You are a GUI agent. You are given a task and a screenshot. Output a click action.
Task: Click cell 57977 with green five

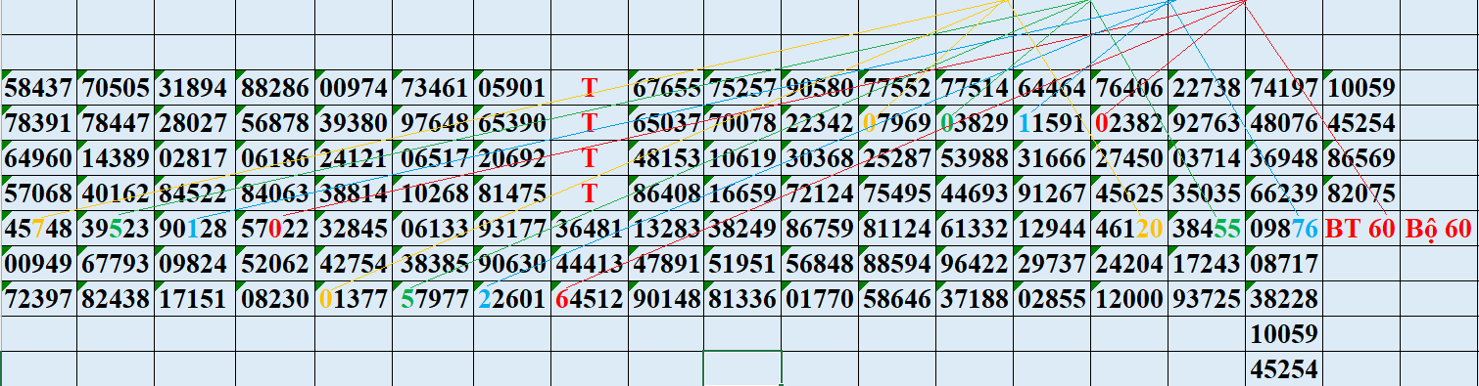click(434, 298)
